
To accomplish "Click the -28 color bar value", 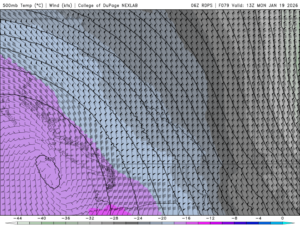I will point(114,218).
